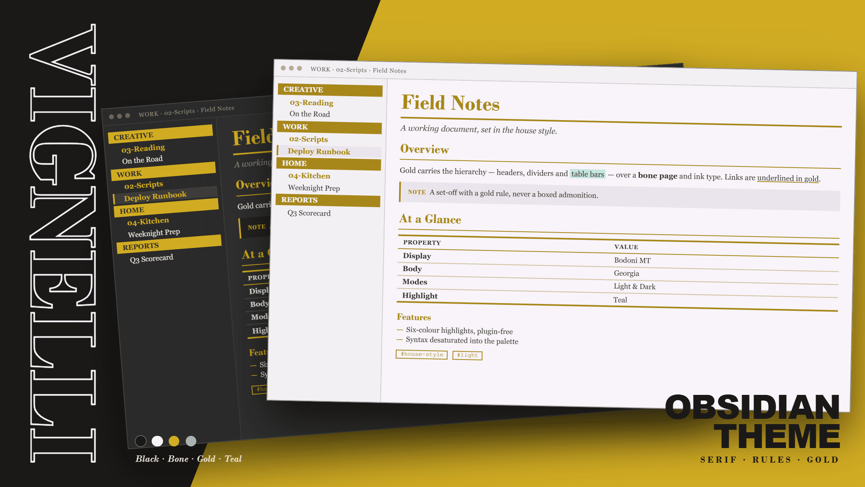The image size is (865, 487).
Task: Click the highlighted 'table bars' text
Action: (588, 174)
